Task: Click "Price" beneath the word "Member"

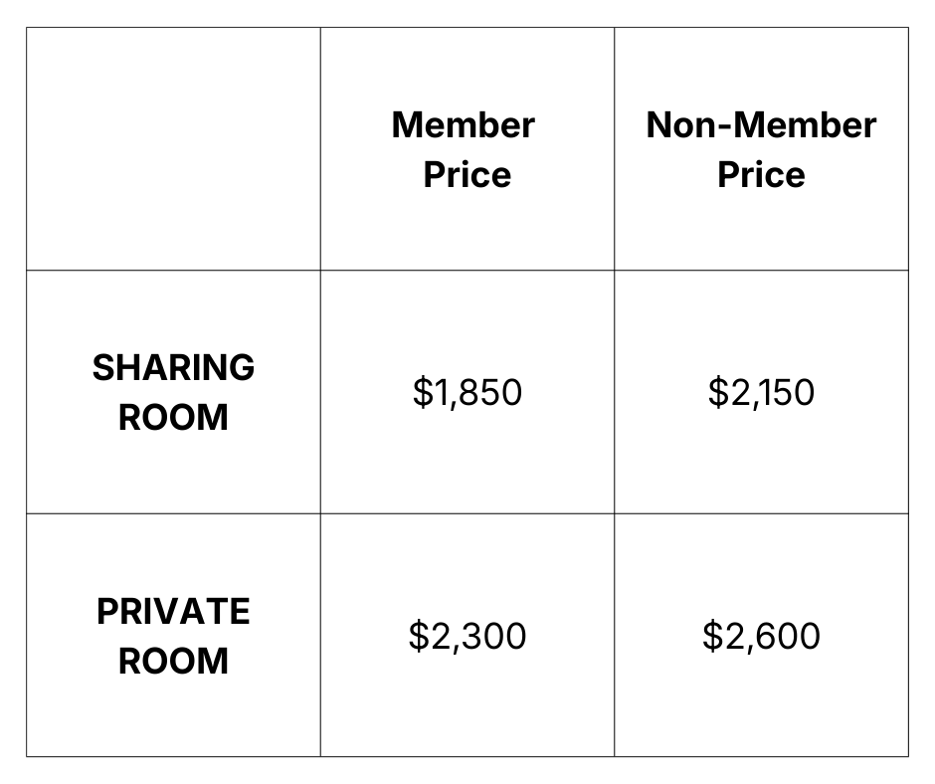Action: 467,175
